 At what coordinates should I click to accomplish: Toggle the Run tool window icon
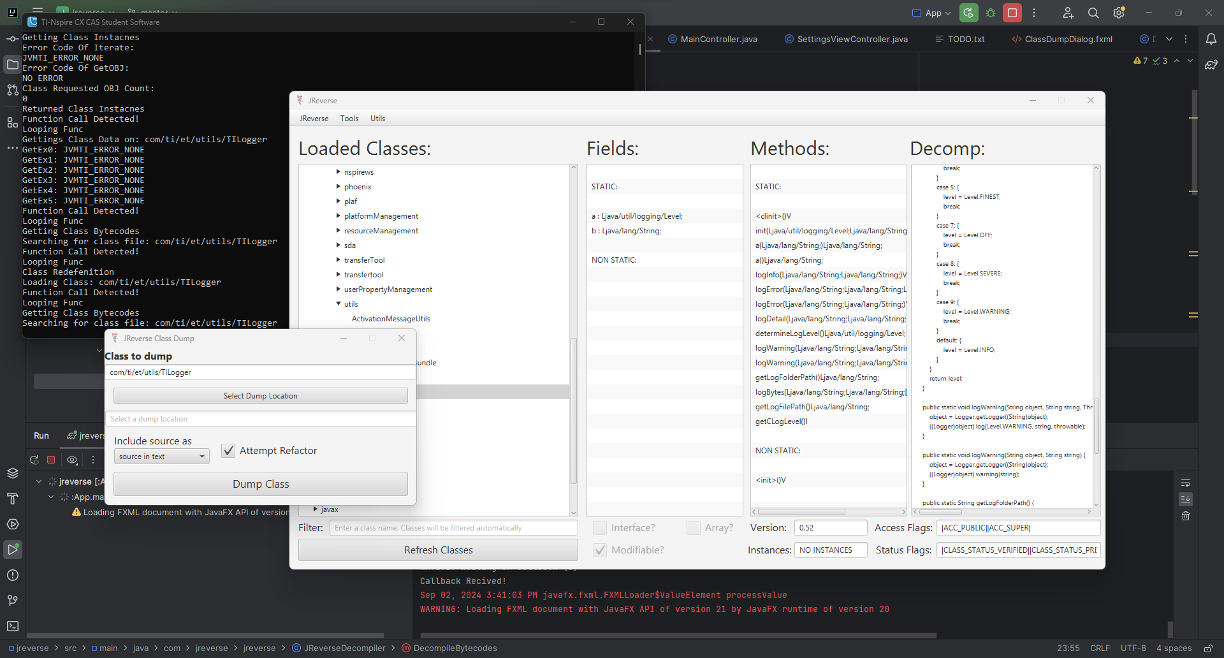13,550
